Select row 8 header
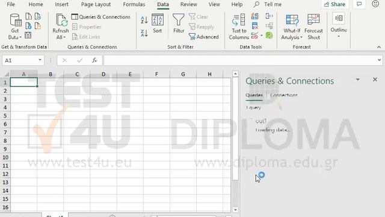Screen dimensions: 385x217 pos(5,140)
